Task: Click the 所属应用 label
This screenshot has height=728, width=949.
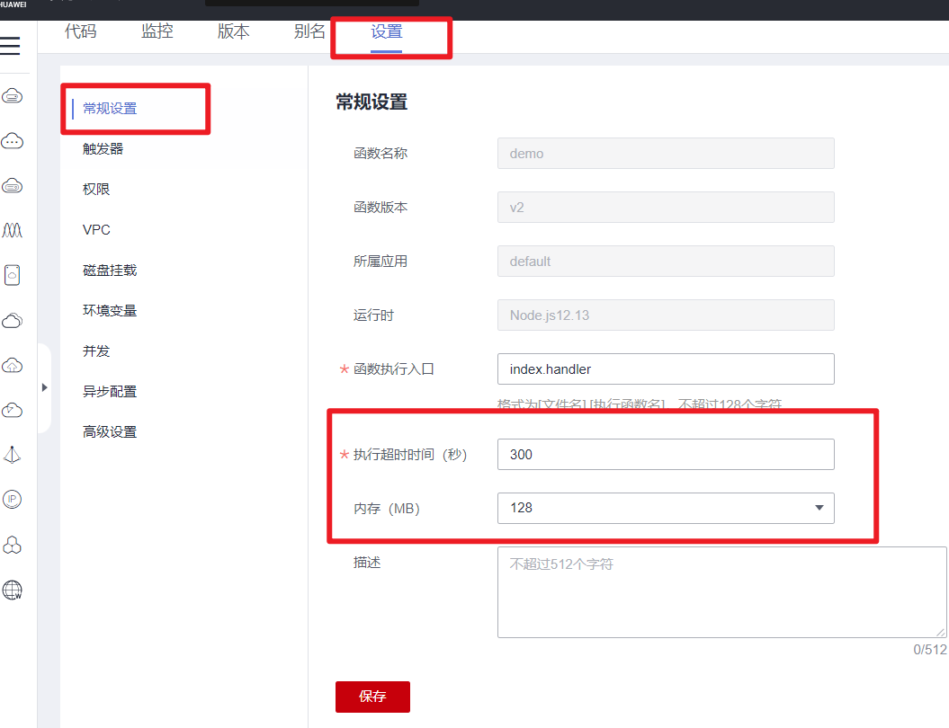Action: pos(380,262)
